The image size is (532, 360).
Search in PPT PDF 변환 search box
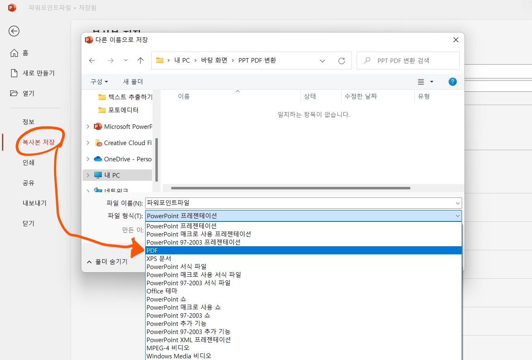tap(408, 61)
